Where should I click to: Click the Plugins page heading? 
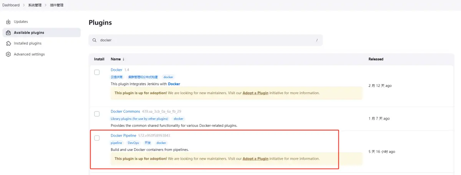point(100,23)
